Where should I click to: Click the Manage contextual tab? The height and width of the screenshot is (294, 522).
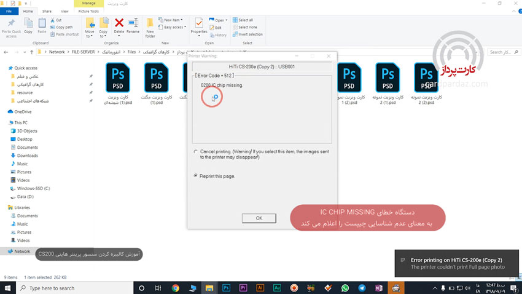[x=88, y=3]
